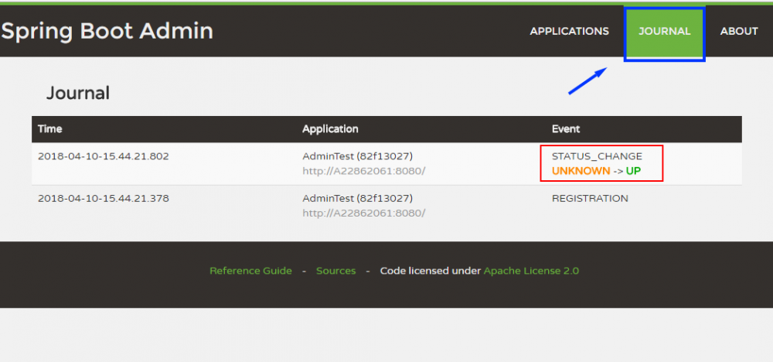This screenshot has height=362, width=773.
Task: Select the Journal nav tab
Action: tap(664, 31)
